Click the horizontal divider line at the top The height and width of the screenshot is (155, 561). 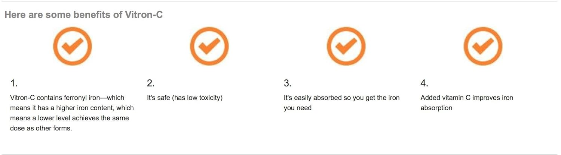coord(280,2)
